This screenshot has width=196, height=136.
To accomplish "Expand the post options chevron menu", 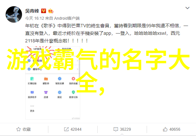I will (x=187, y=8).
